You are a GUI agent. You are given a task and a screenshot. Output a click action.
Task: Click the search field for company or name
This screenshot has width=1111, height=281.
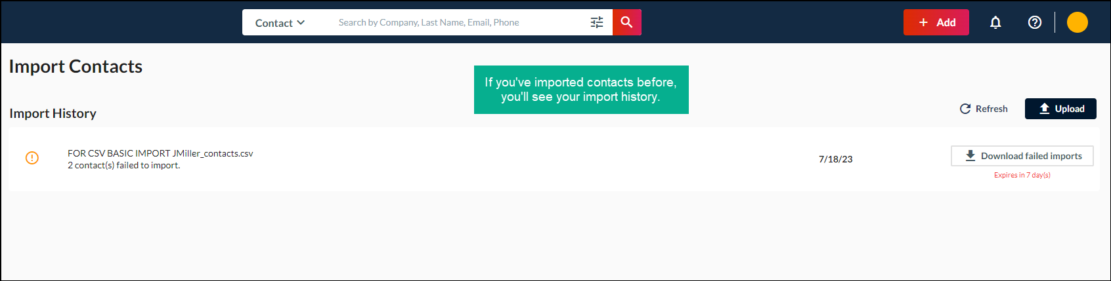(x=460, y=22)
